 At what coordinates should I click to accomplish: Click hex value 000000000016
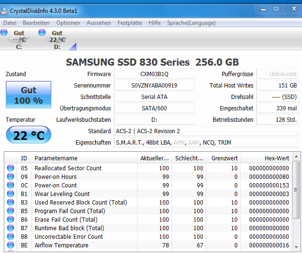269,245
